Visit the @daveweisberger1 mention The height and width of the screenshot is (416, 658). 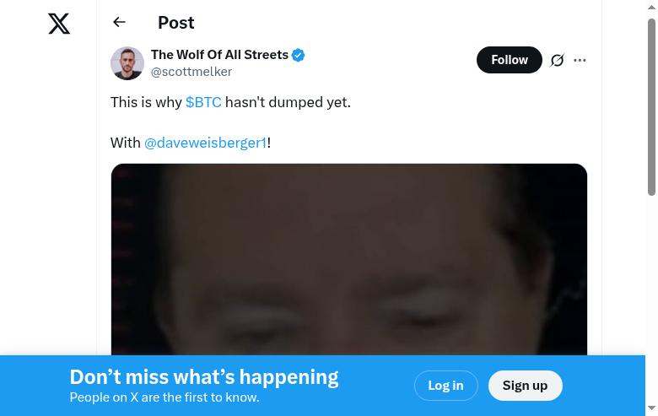pyautogui.click(x=205, y=143)
